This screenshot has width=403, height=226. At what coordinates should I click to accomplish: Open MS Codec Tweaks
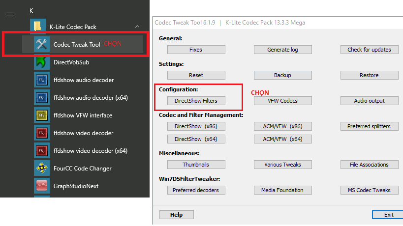[x=370, y=190]
